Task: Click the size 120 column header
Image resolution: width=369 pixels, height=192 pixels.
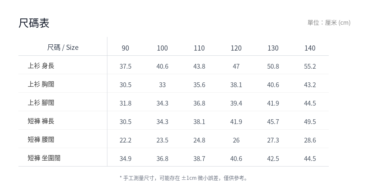Action: [x=236, y=48]
